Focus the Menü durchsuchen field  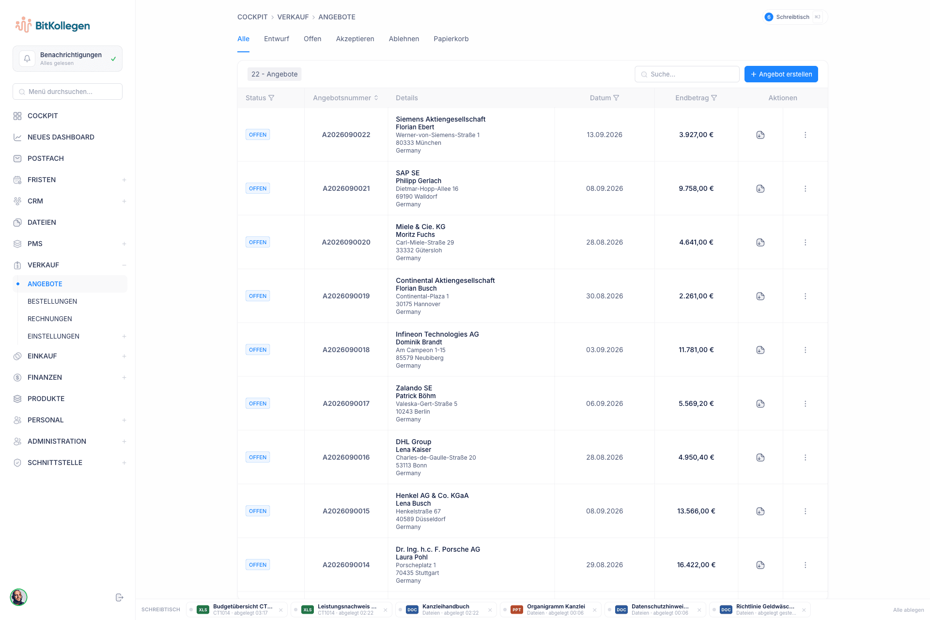click(x=67, y=92)
